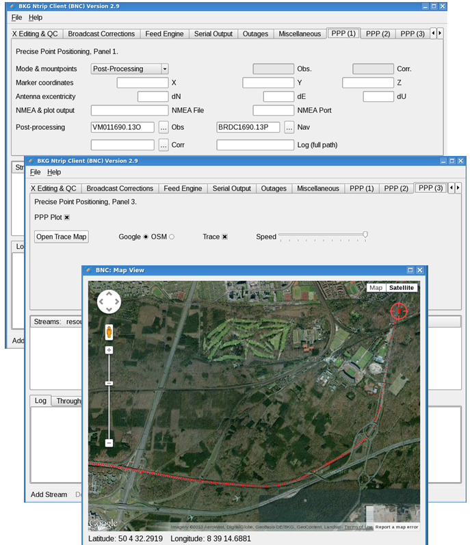Click the red crosshair position marker on map

click(x=398, y=310)
